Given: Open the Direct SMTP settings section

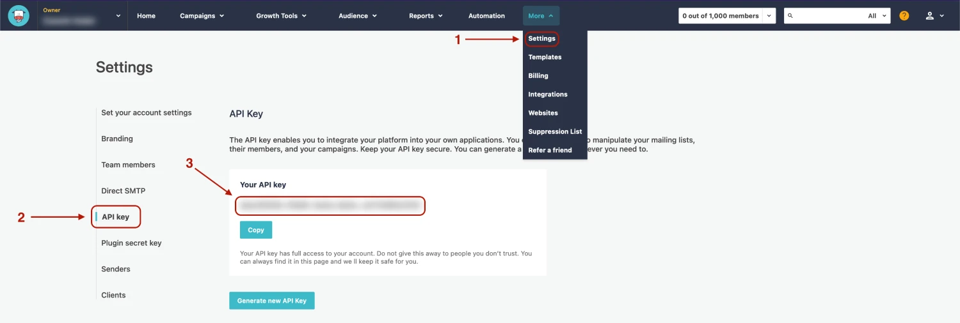Looking at the screenshot, I should [123, 191].
